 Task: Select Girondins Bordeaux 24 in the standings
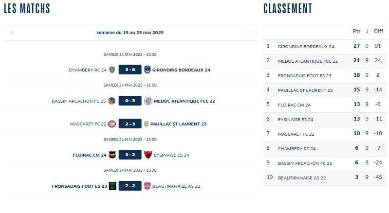pos(306,47)
